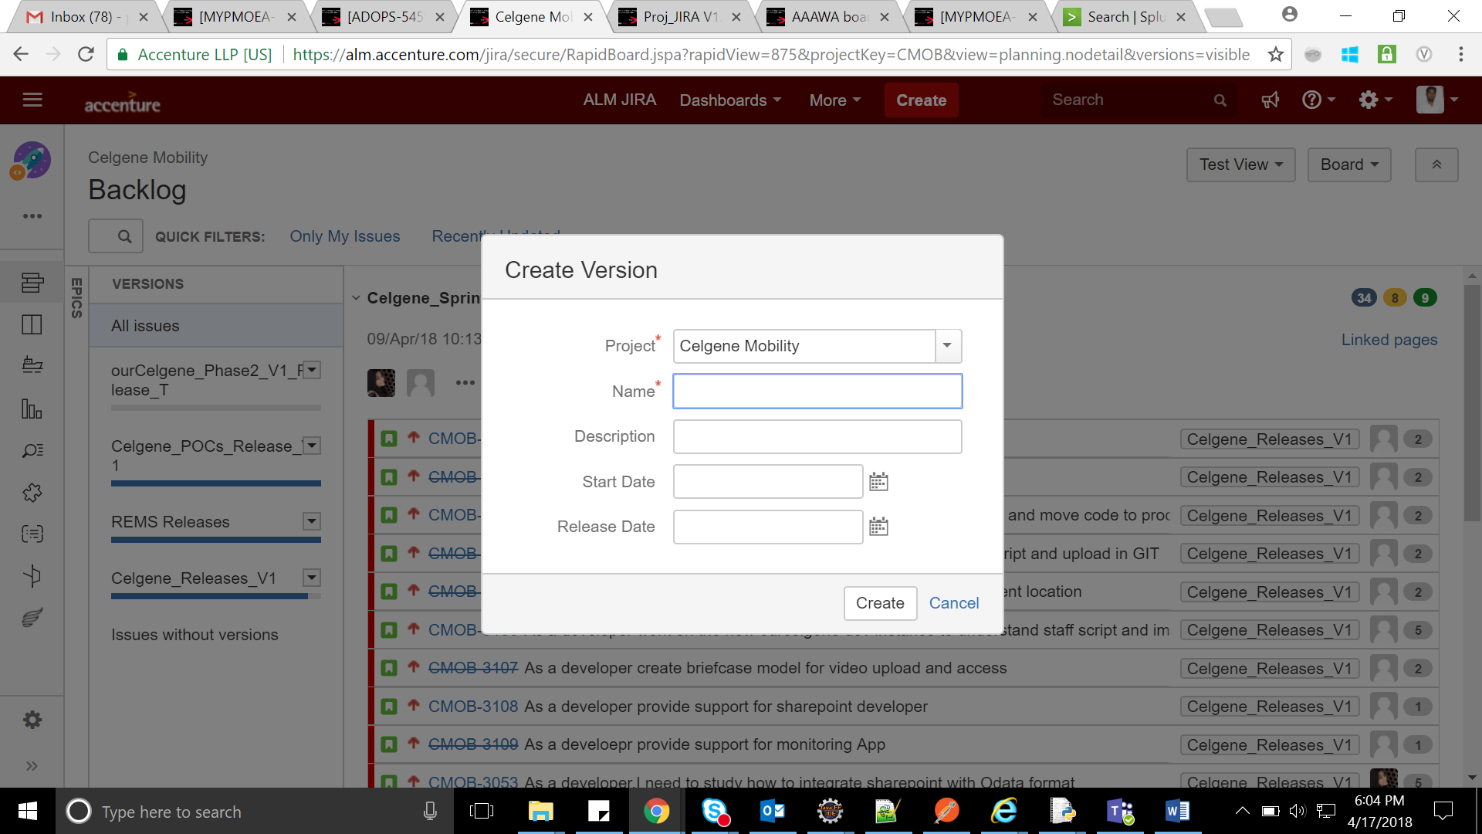Click the backlog icon in left sidebar
This screenshot has width=1482, height=834.
click(x=32, y=283)
